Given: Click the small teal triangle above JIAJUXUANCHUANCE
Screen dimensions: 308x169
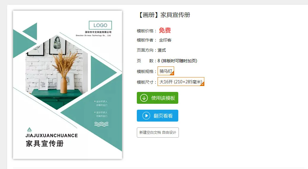Looking at the screenshot, I should (x=29, y=129).
